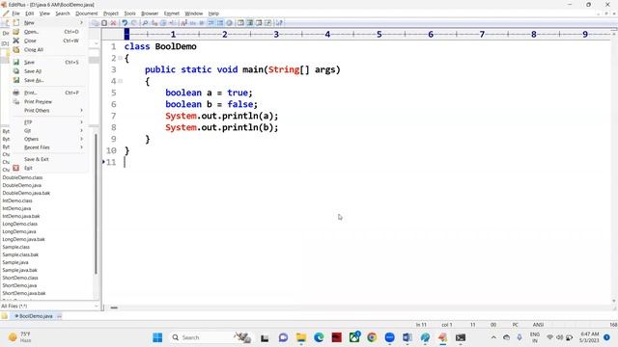Open the Document menu
This screenshot has height=347, width=618.
(x=86, y=13)
